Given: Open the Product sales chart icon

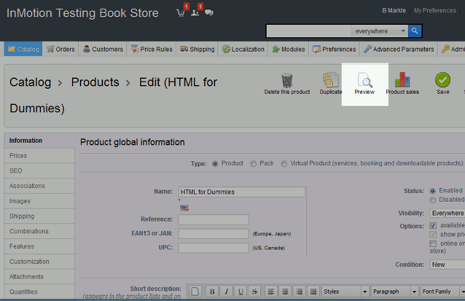Looking at the screenshot, I should point(402,81).
